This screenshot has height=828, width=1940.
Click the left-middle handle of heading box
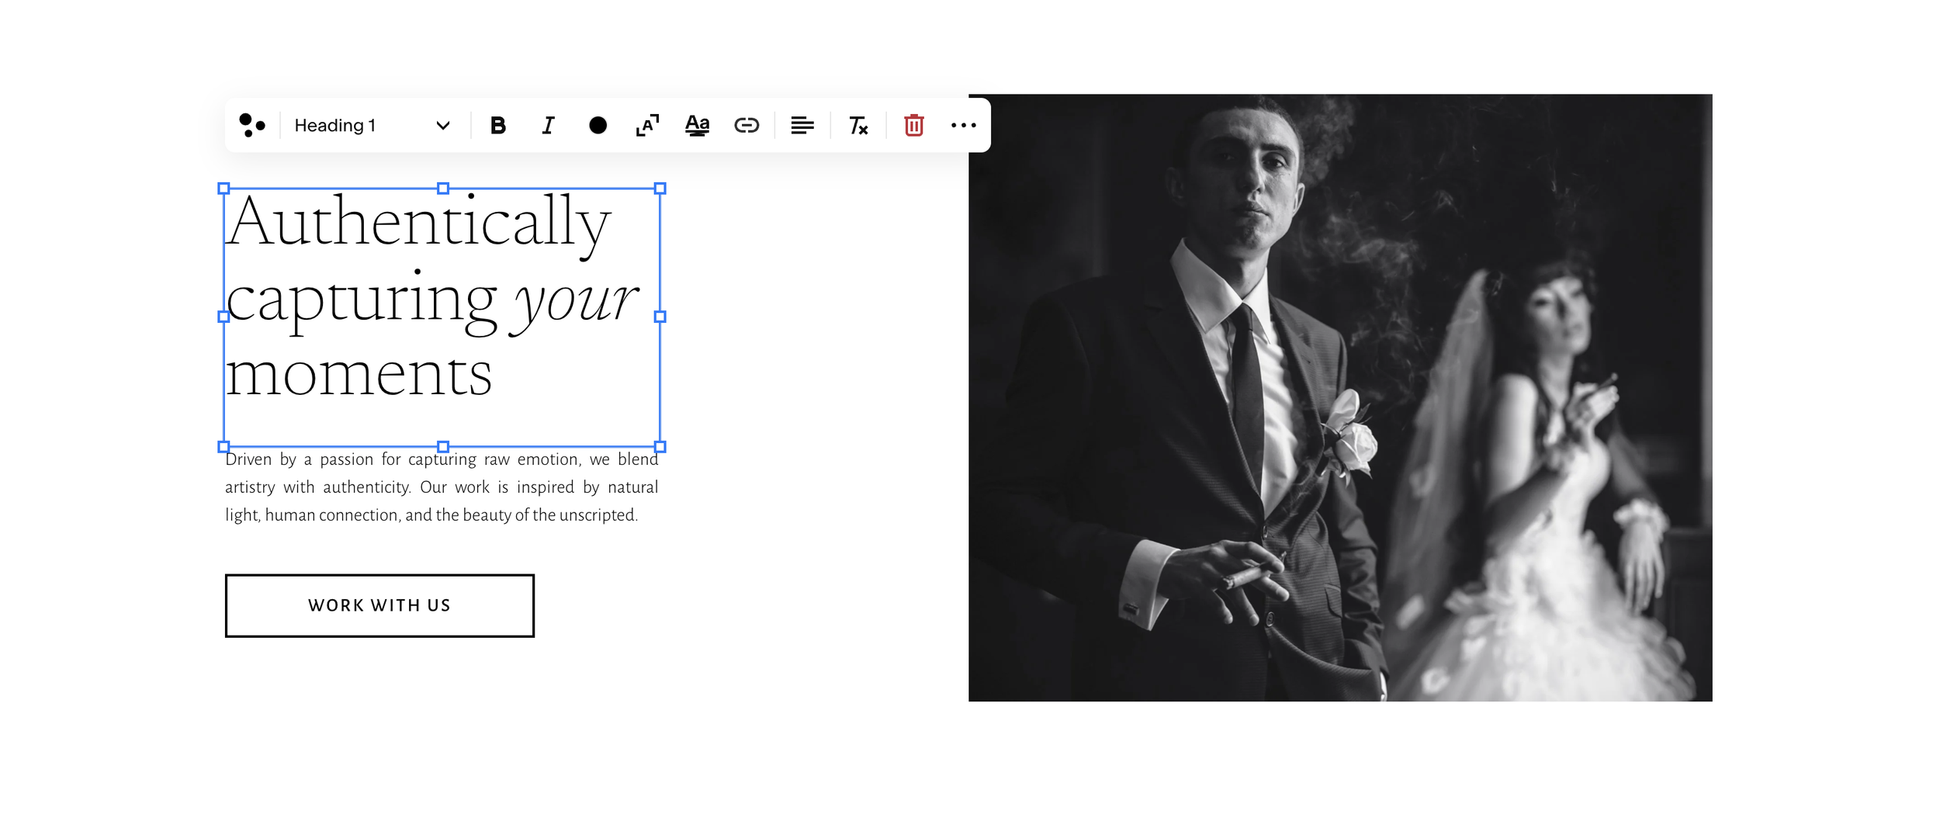223,317
